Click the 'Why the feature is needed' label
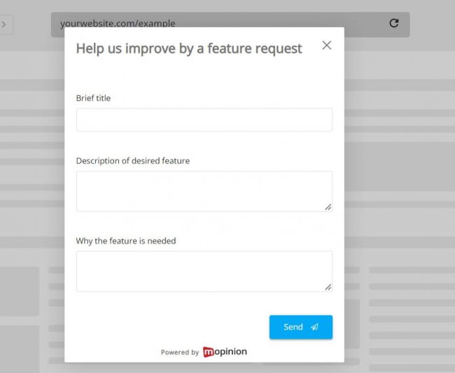Viewport: 455px width, 373px height. coord(126,241)
